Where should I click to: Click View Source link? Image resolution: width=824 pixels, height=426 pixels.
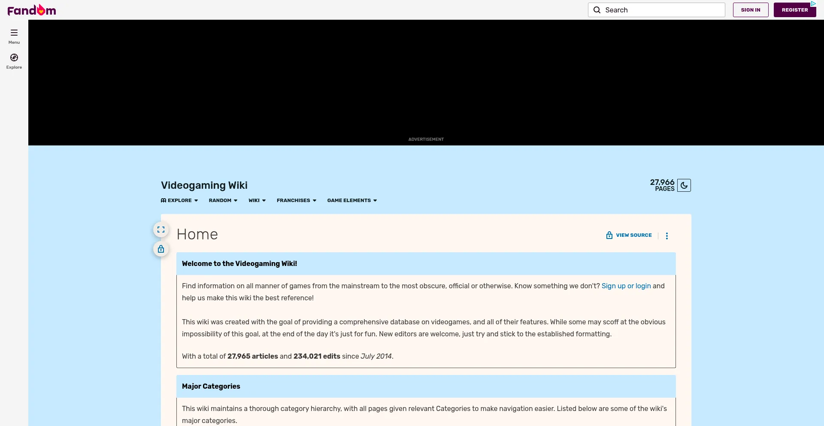[x=629, y=235]
